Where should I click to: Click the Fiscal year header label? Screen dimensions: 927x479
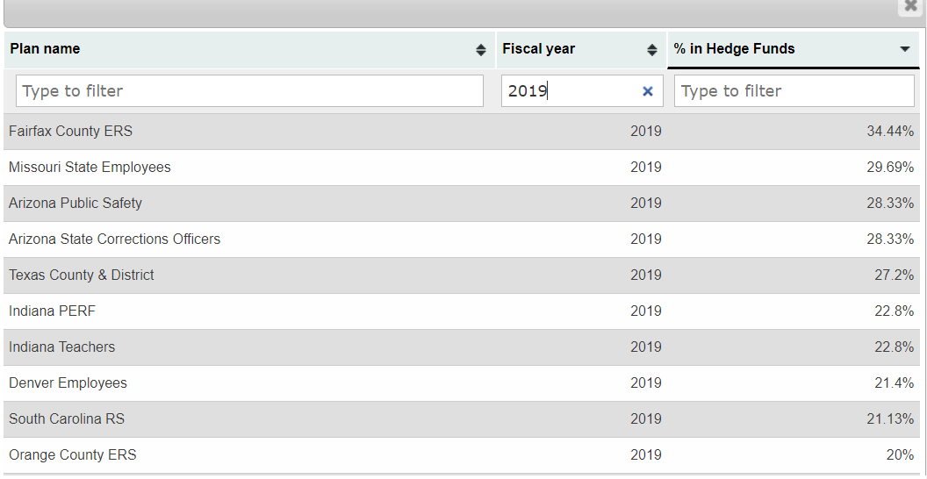(539, 49)
